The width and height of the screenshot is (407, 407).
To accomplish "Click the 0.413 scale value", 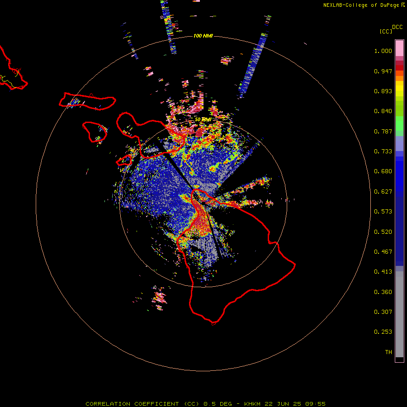I will (x=383, y=272).
